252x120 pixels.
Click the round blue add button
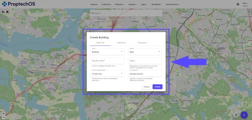[244, 115]
